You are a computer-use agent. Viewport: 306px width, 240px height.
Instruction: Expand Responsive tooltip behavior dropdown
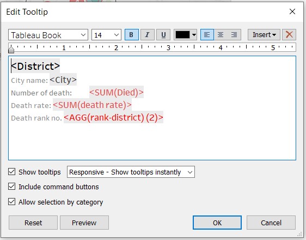131,172
